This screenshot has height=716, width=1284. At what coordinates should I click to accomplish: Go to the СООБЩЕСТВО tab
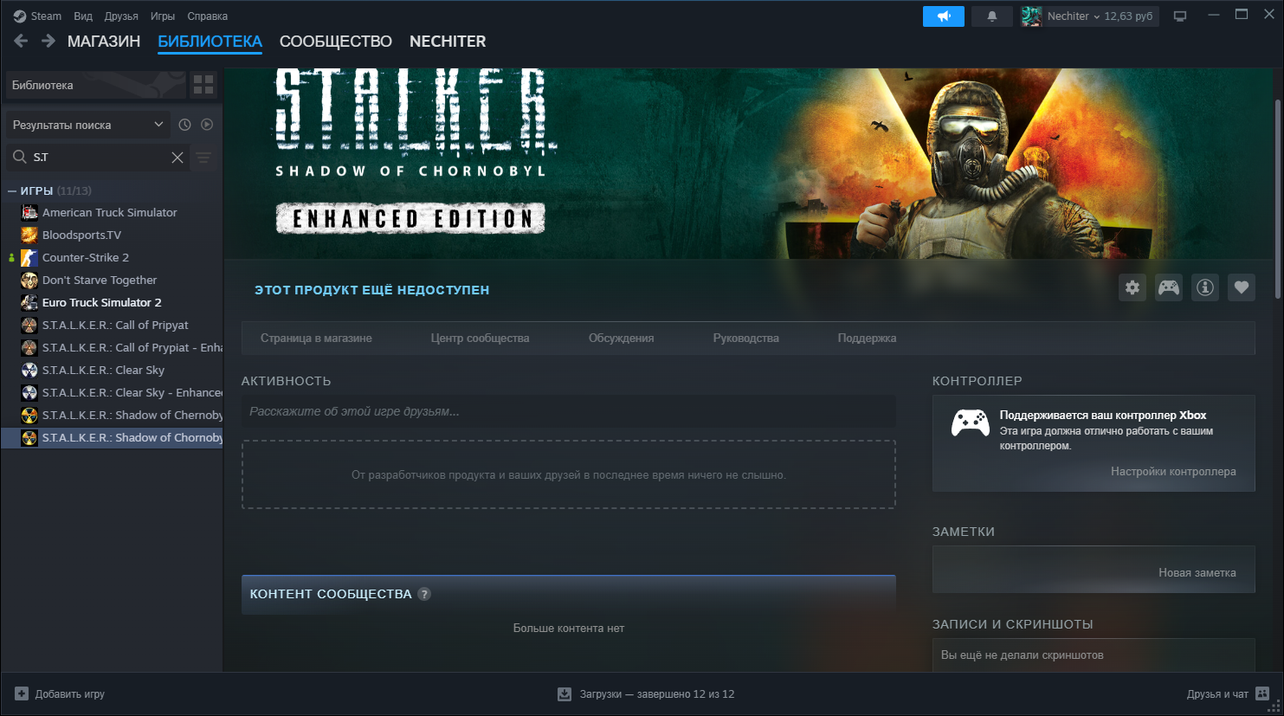pyautogui.click(x=336, y=42)
